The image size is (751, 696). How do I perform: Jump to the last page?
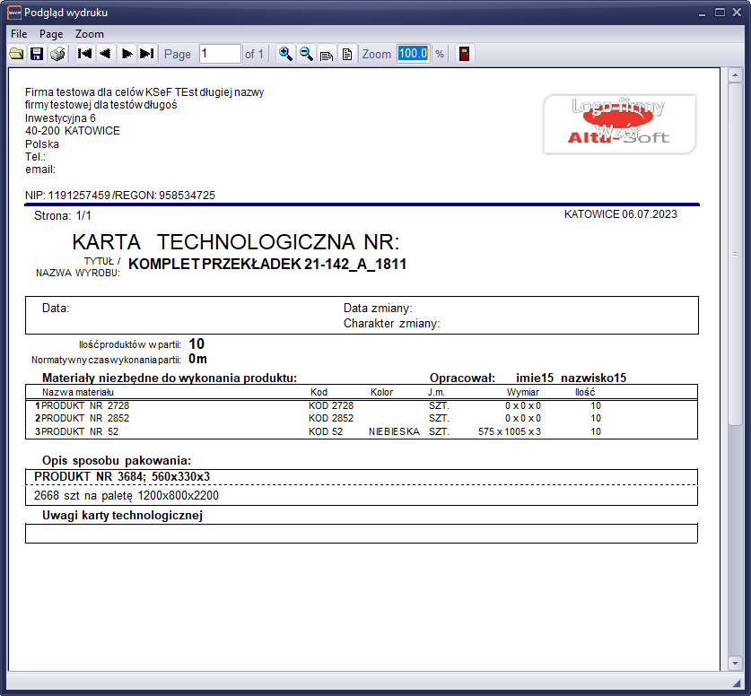tap(147, 54)
